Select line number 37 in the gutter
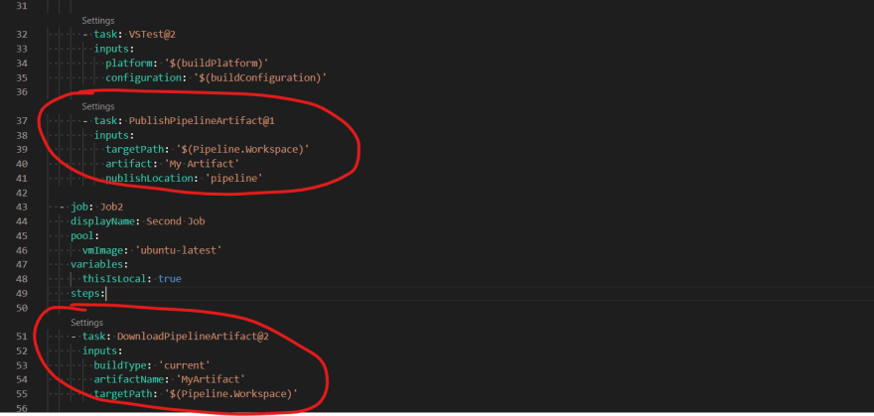Screen dimensions: 874x416 [x=23, y=120]
